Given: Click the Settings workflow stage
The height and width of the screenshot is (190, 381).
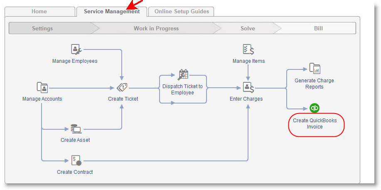Looking at the screenshot, I should click(x=42, y=28).
